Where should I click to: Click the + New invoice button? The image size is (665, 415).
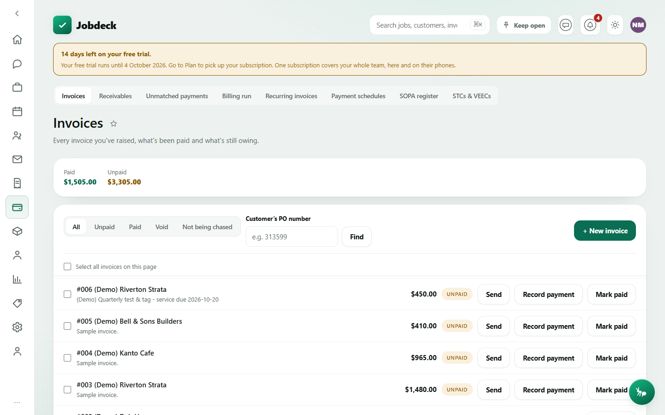point(605,231)
